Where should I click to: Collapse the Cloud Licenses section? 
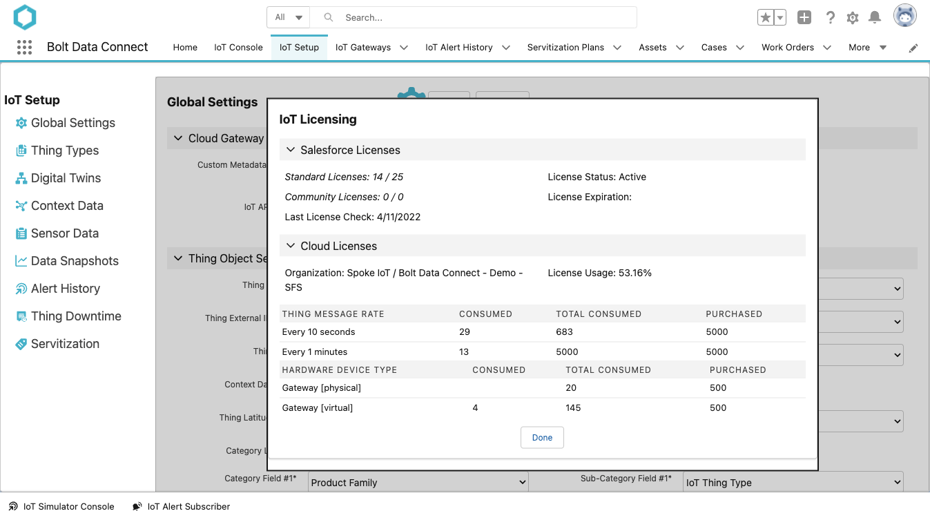pyautogui.click(x=291, y=246)
